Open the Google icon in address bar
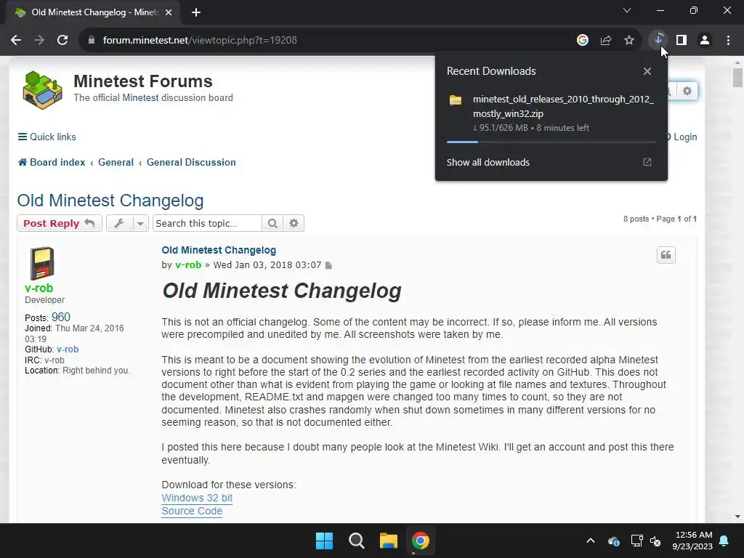This screenshot has width=744, height=558. (582, 41)
